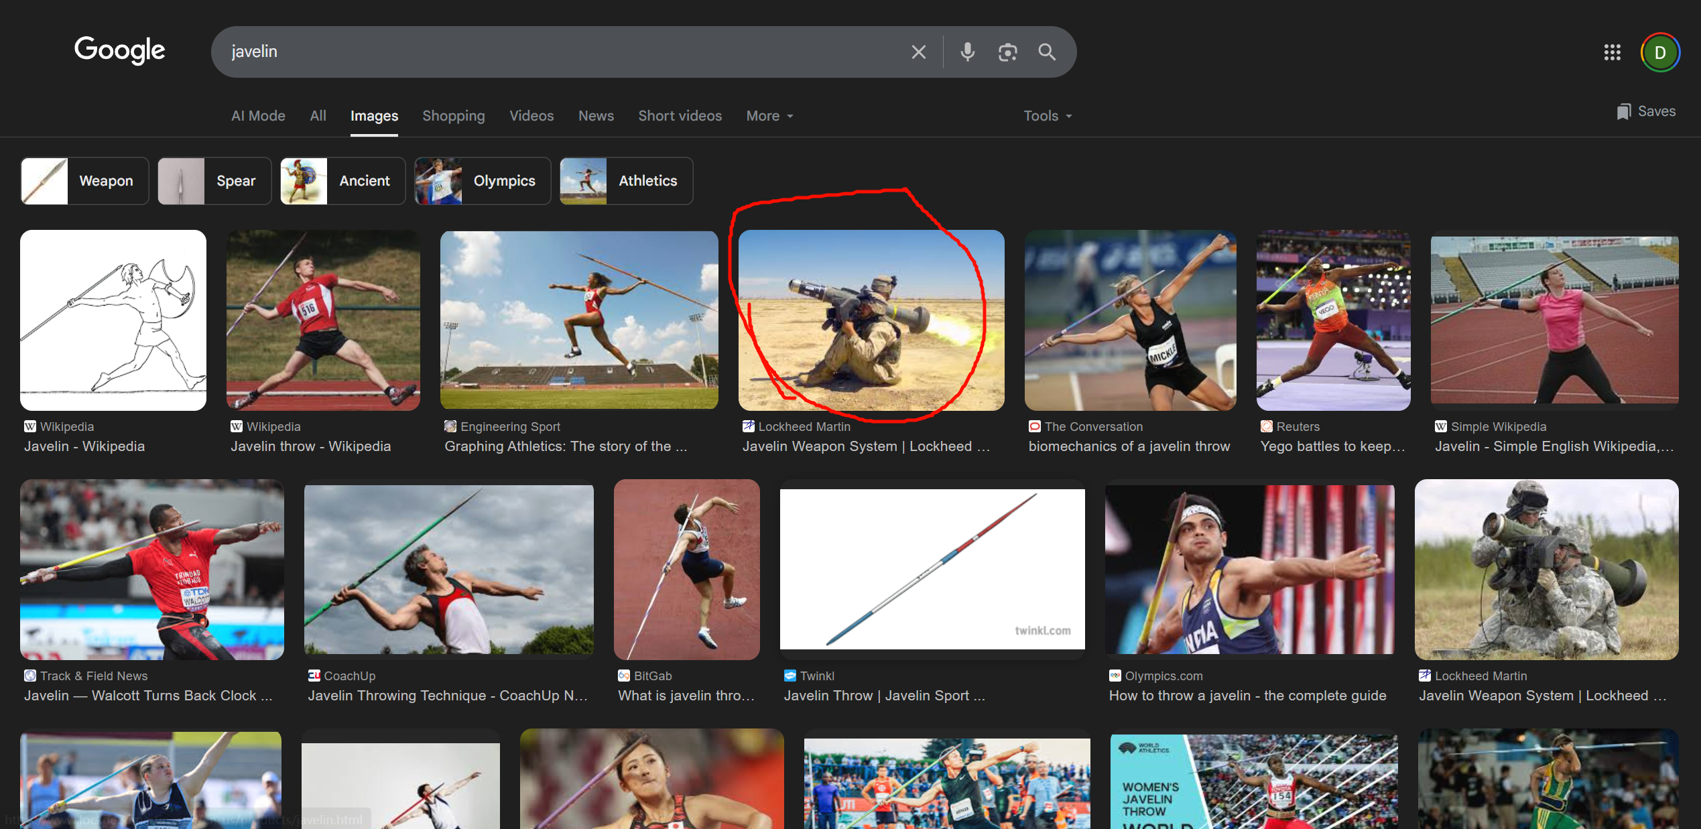Open the Google apps grid
Viewport: 1701px width, 829px height.
pyautogui.click(x=1612, y=52)
